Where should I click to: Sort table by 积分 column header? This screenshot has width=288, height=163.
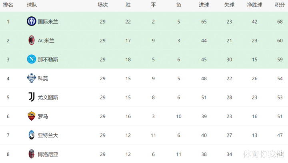(x=280, y=5)
